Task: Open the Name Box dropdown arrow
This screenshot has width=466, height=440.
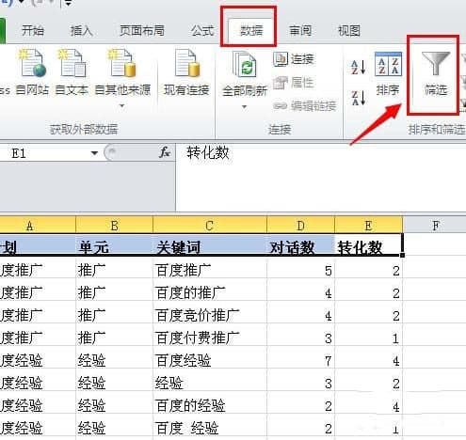Action: (x=94, y=153)
